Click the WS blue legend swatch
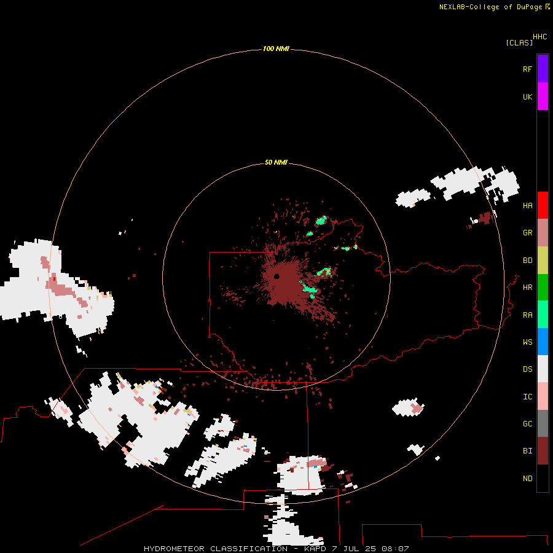The height and width of the screenshot is (553, 553). 543,342
